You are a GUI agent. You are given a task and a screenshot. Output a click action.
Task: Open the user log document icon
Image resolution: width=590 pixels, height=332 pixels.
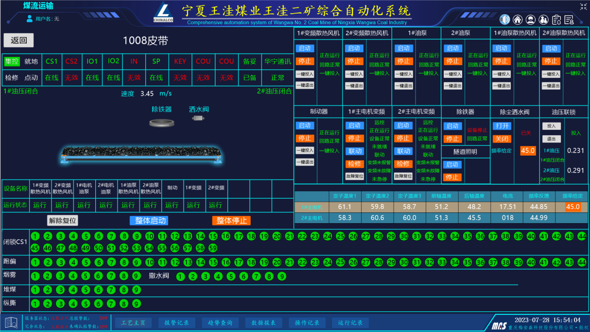pos(569,19)
